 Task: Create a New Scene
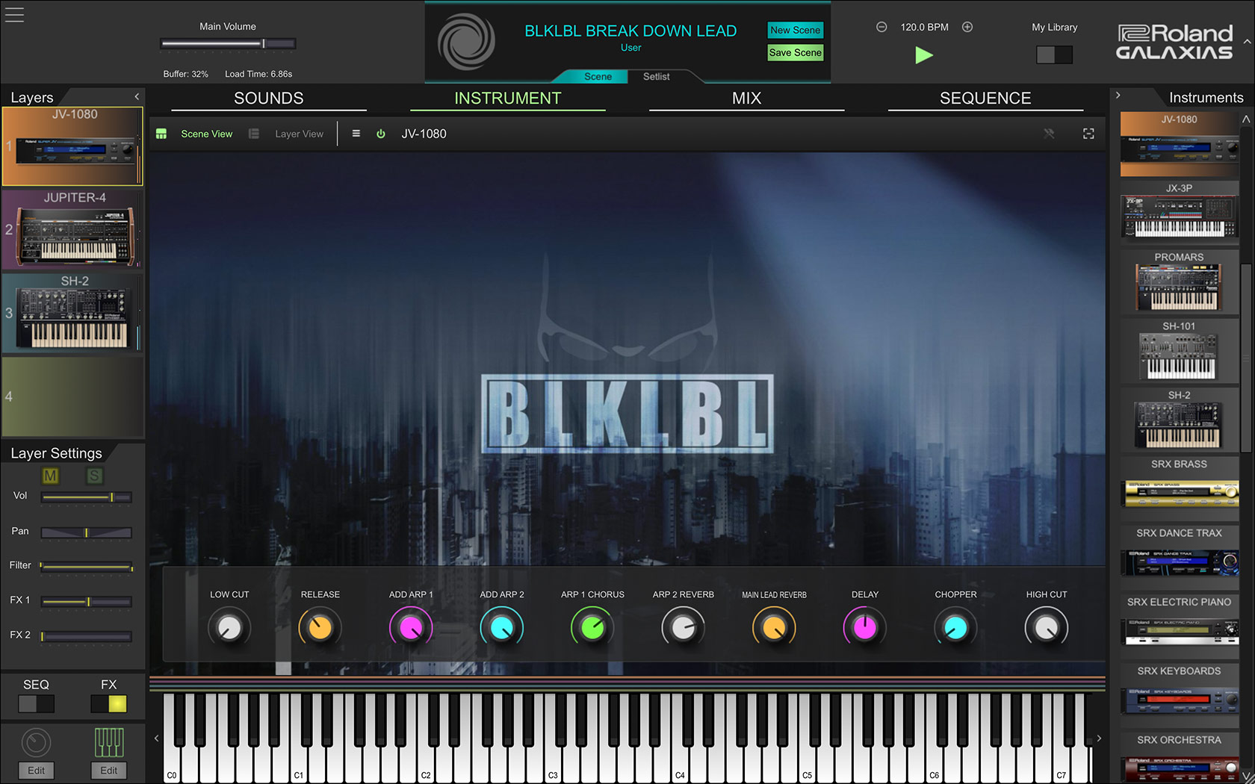795,30
